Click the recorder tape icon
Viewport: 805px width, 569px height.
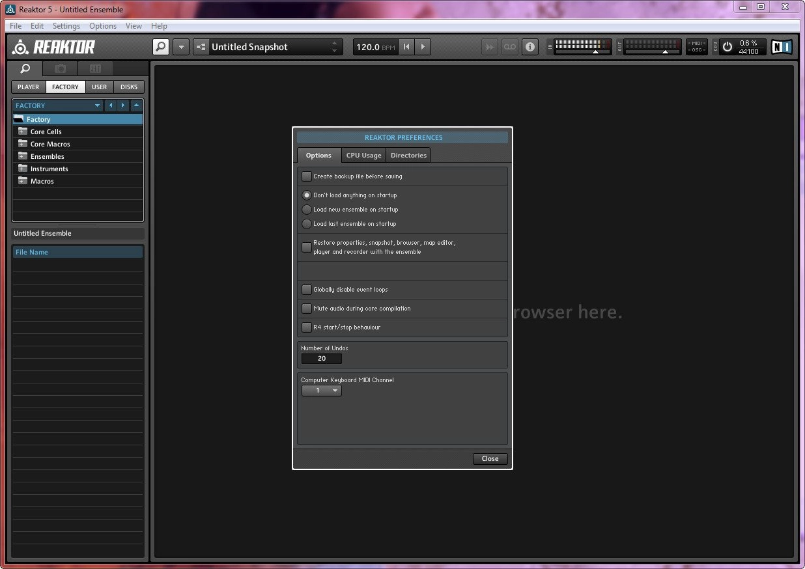tap(510, 47)
